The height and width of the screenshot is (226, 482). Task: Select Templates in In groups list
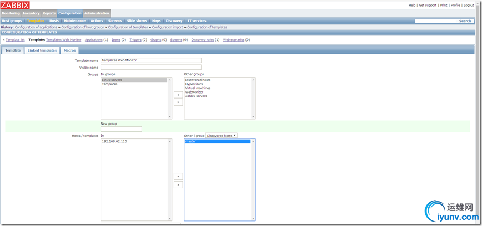point(134,84)
